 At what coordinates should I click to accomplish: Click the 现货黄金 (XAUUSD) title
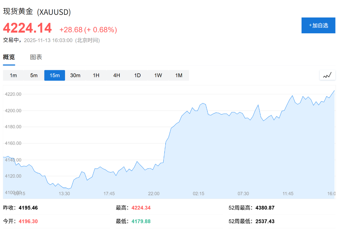click(x=37, y=12)
